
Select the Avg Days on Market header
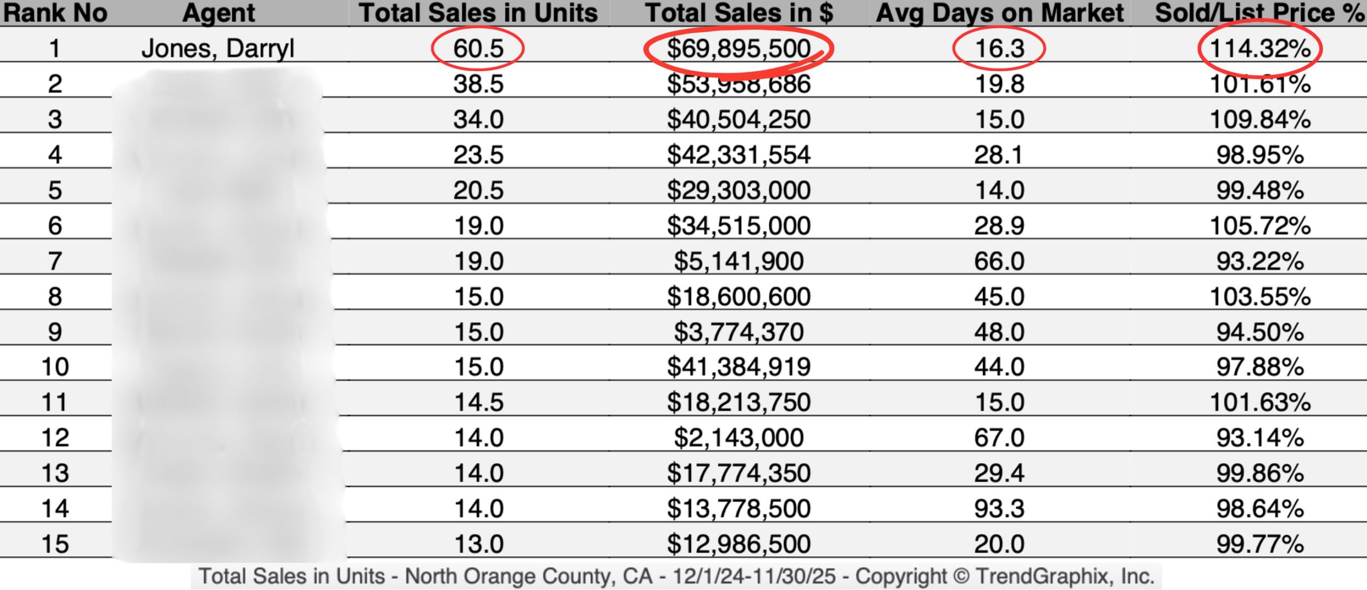click(1000, 13)
